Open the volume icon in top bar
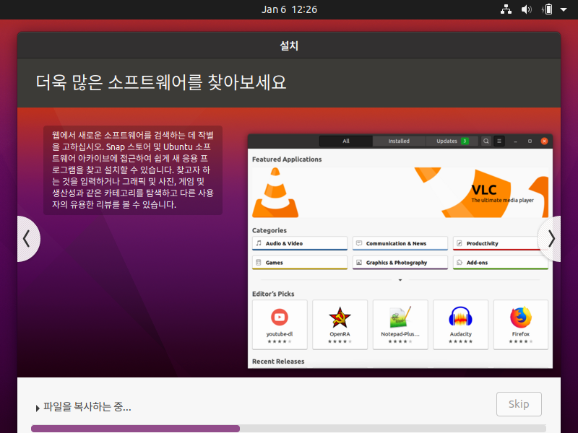The image size is (578, 433). click(x=527, y=9)
